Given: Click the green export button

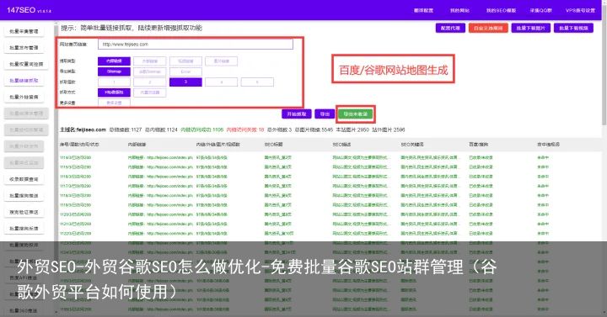Looking at the screenshot, I should 356,114.
